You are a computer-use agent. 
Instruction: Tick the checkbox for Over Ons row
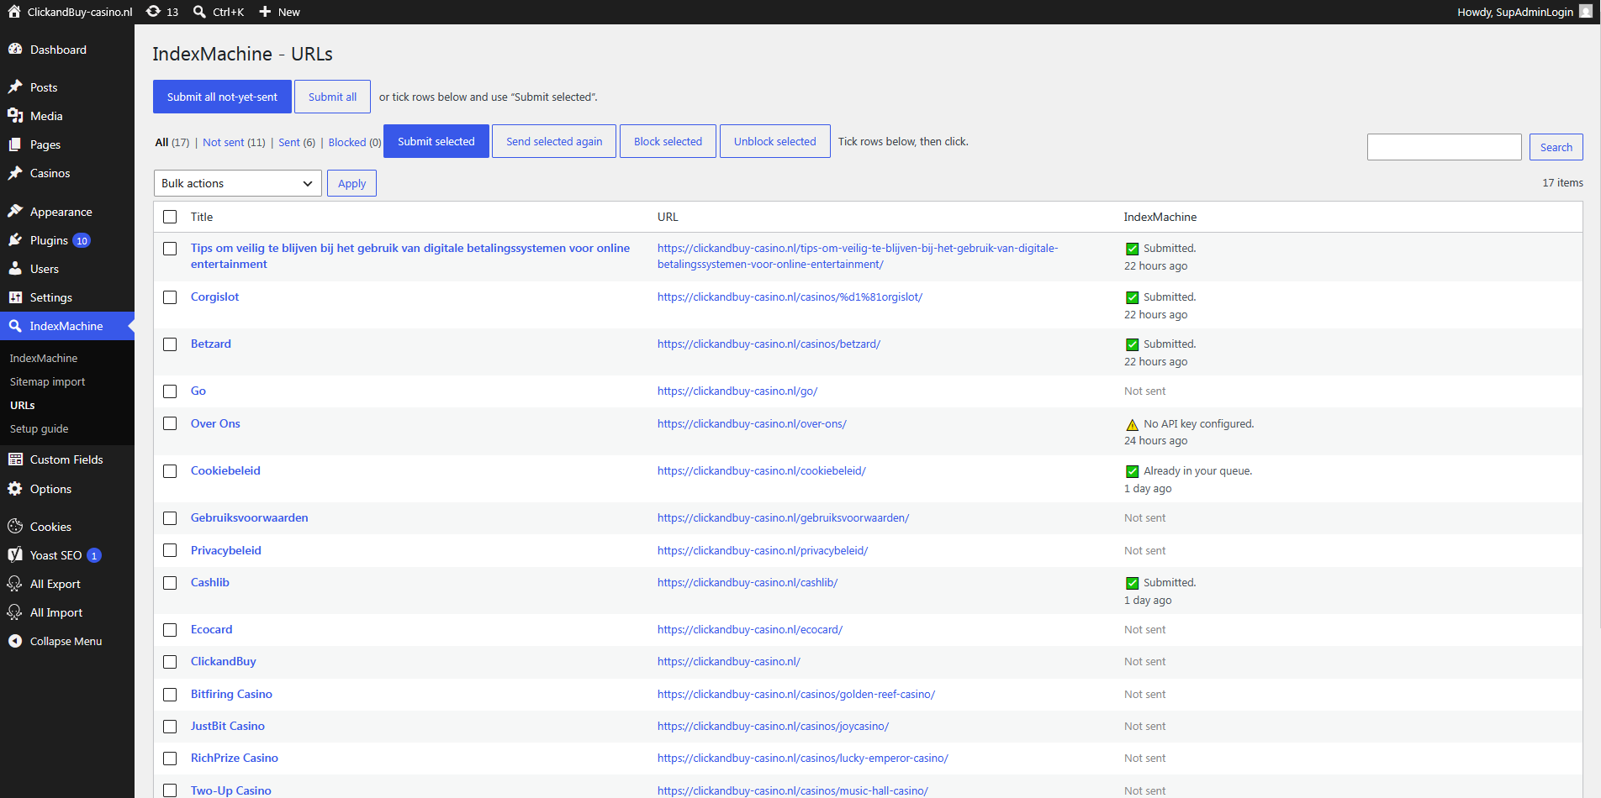coord(170,423)
